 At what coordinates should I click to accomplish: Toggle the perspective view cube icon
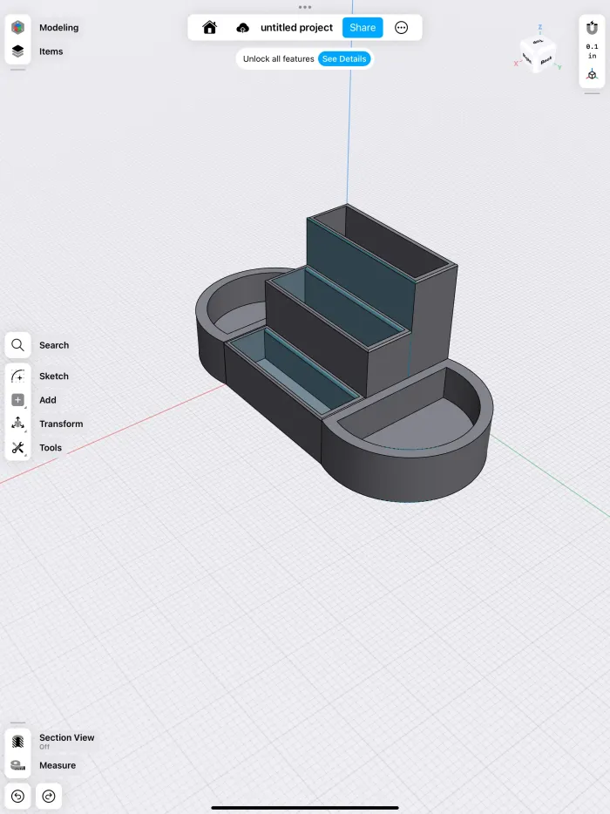(x=592, y=75)
